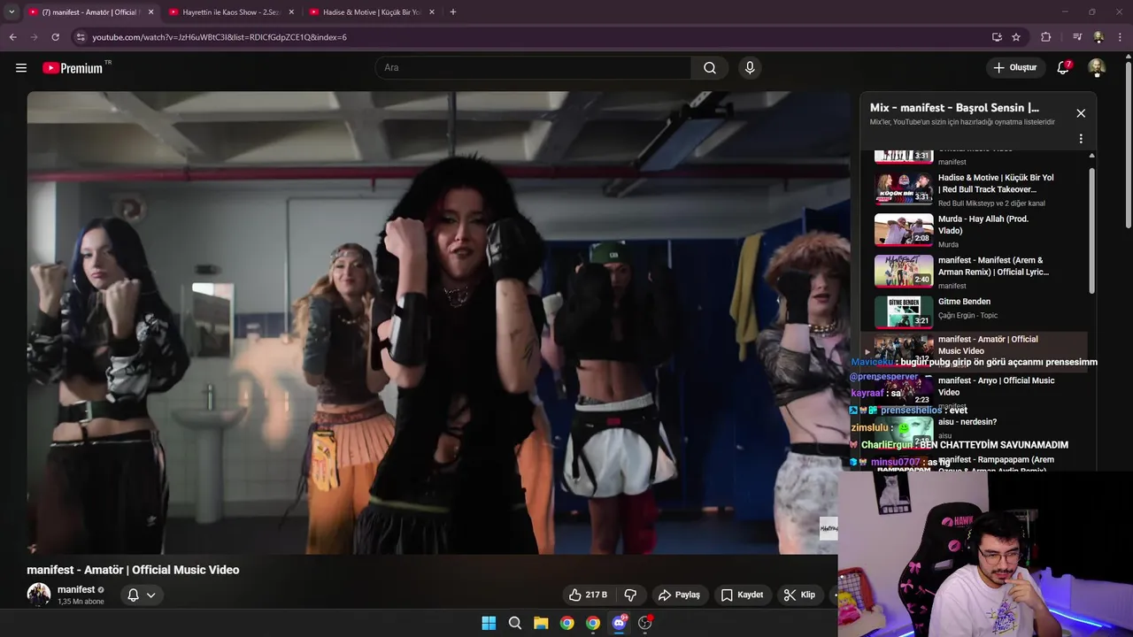Viewport: 1133px width, 637px height.
Task: Like the video with thumbs up
Action: pyautogui.click(x=588, y=595)
